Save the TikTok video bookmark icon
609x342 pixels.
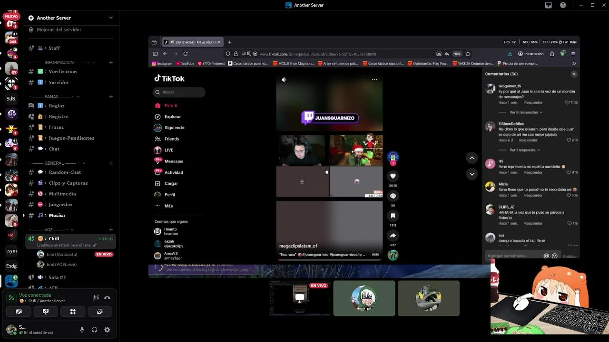[393, 216]
